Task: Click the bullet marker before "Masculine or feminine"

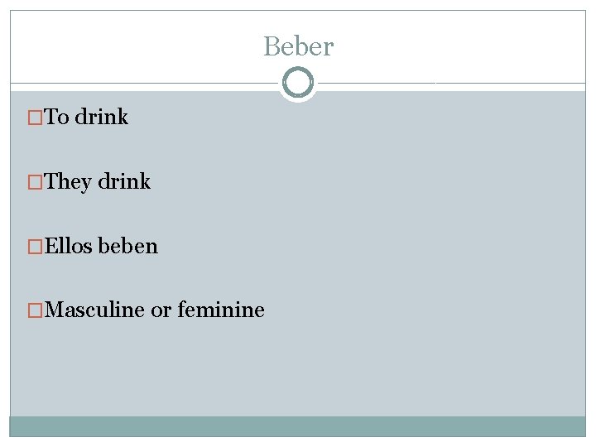Action: click(34, 311)
